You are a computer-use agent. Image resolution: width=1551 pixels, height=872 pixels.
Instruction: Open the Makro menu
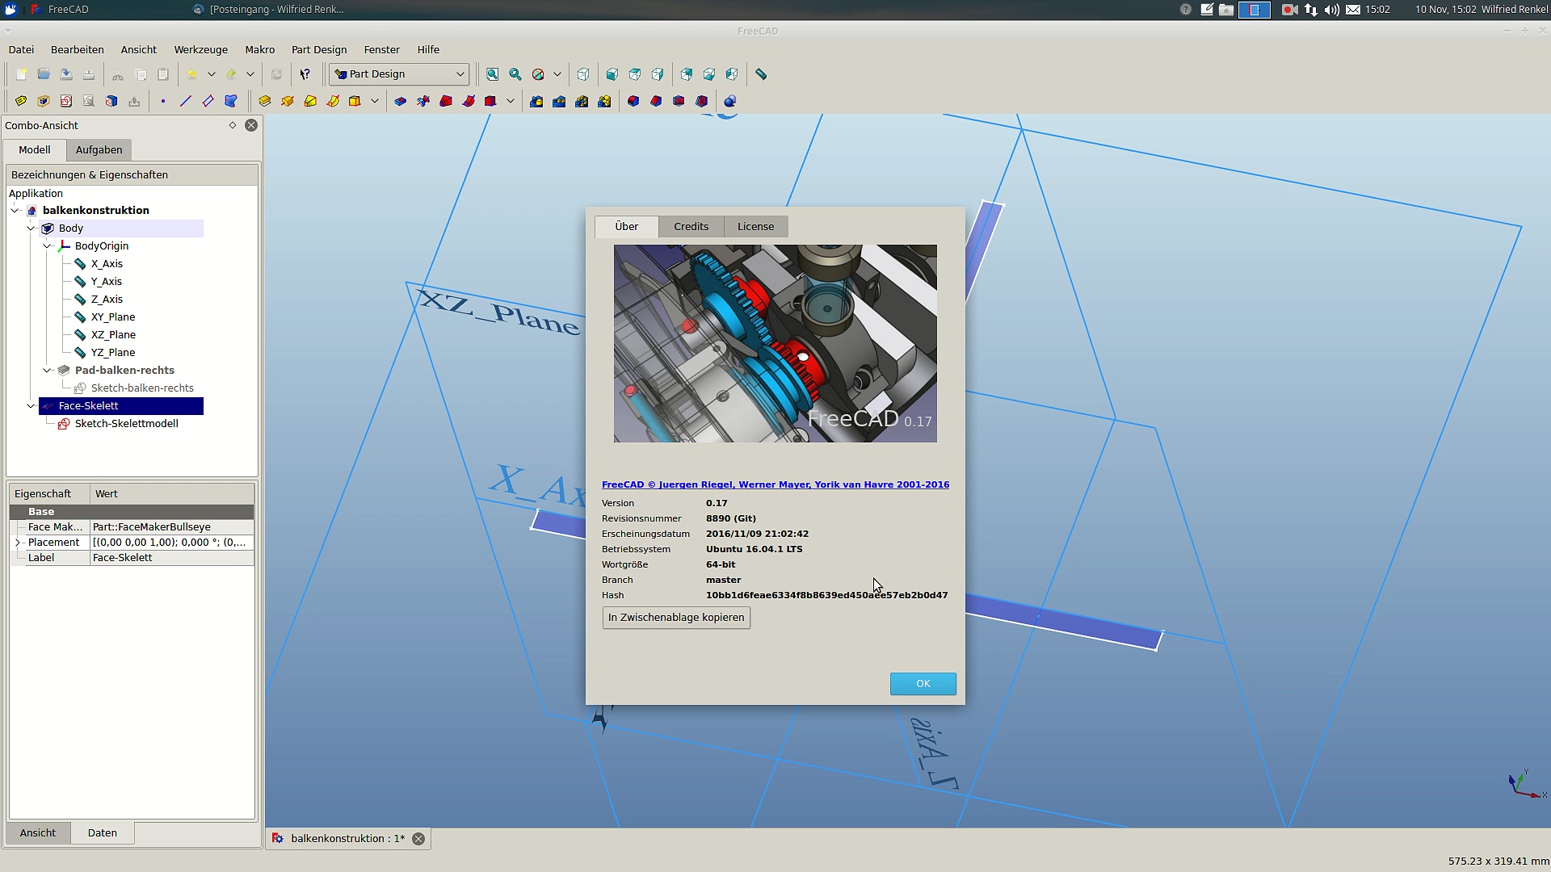[x=259, y=49]
